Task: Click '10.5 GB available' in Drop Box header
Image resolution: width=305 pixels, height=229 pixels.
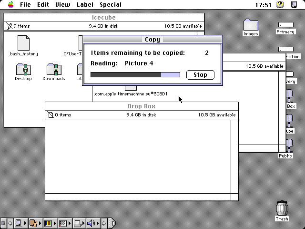Action: click(217, 115)
